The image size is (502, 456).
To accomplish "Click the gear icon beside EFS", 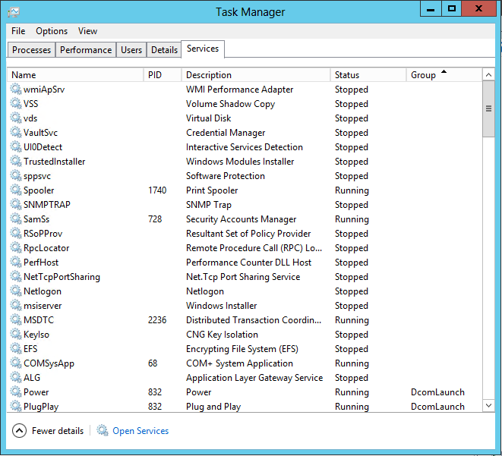I will click(16, 348).
